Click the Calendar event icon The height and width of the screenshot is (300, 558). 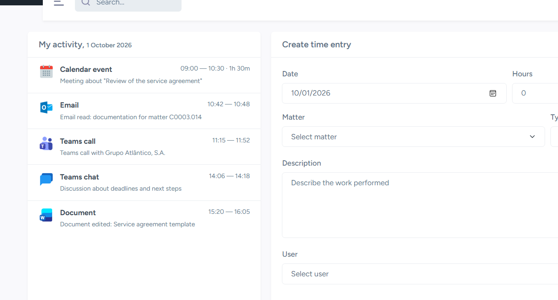[x=46, y=72]
